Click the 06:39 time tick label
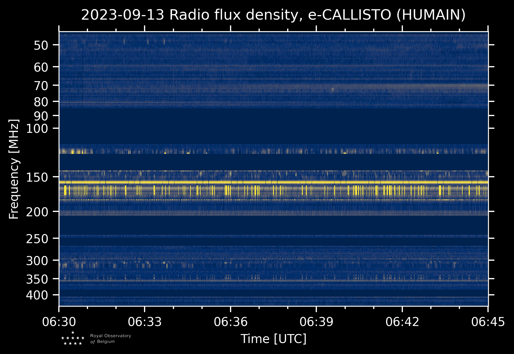The image size is (514, 354). pyautogui.click(x=316, y=322)
